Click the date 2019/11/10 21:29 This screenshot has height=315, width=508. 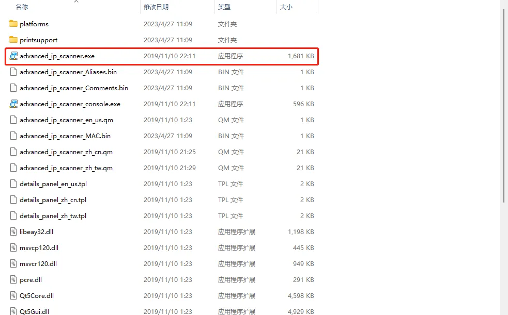pos(170,168)
